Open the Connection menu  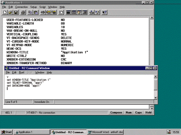coord(22,6)
